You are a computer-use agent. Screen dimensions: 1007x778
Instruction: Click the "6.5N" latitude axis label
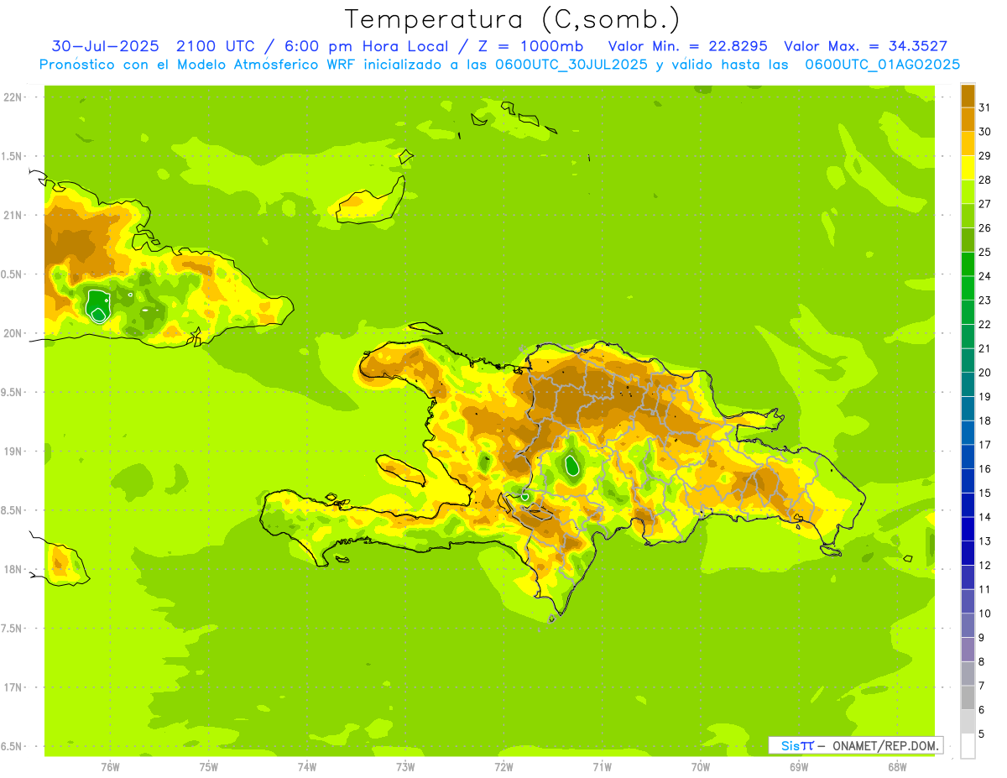pos(13,747)
